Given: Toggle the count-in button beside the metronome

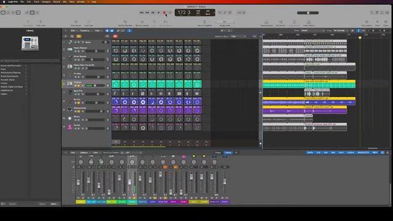Looking at the screenshot, I should (239, 12).
